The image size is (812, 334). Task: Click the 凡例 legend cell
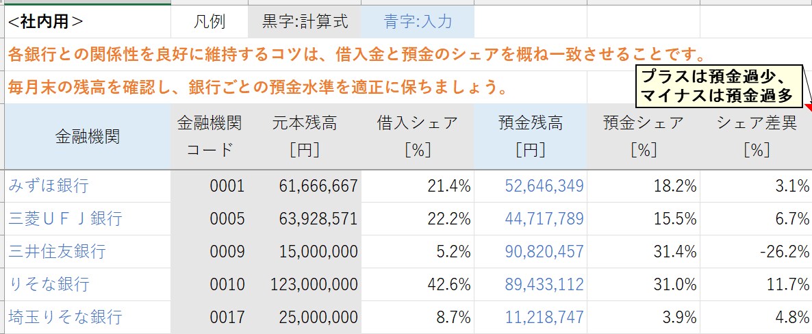(x=210, y=22)
